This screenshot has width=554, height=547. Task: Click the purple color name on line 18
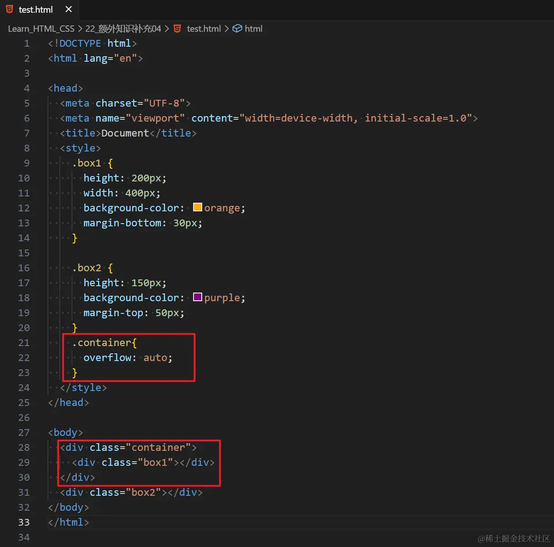pos(222,298)
